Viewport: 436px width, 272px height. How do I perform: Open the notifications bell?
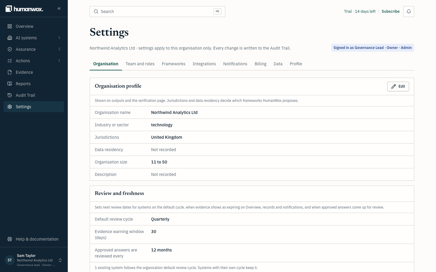click(x=409, y=11)
